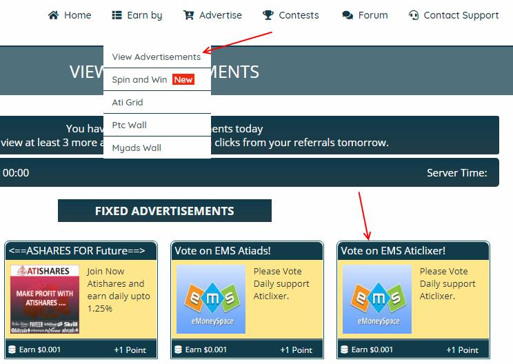
Task: Click the Home house icon
Action: tap(53, 15)
